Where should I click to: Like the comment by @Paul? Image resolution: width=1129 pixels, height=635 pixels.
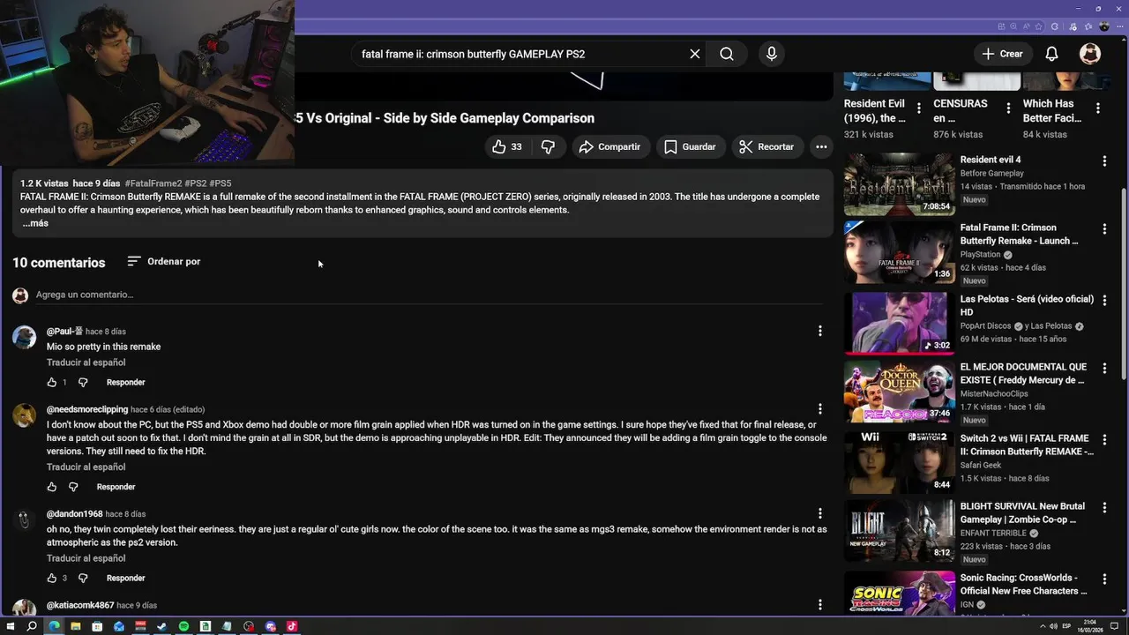point(52,382)
